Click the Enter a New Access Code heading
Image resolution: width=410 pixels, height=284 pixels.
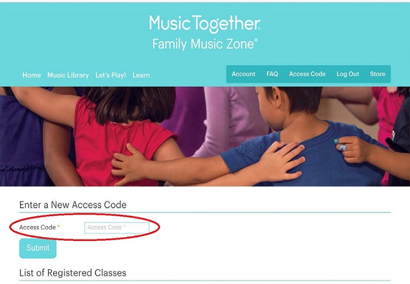[73, 205]
